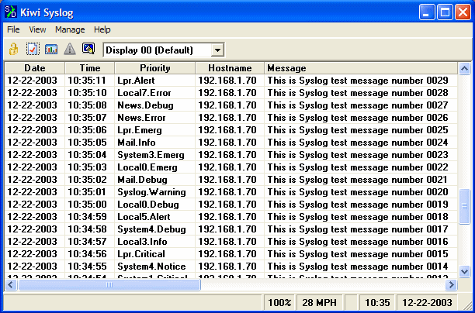Click the 12-22-2003 status bar date
475x313 pixels.
[427, 302]
